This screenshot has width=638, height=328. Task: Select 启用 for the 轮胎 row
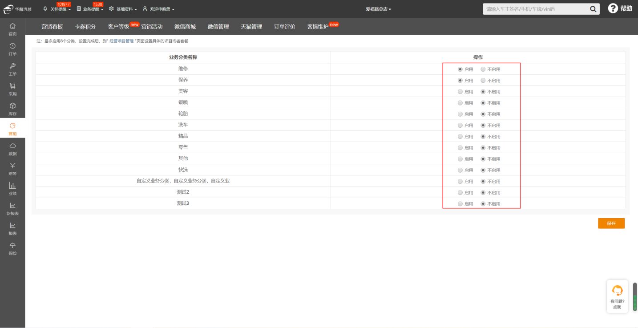pos(460,114)
